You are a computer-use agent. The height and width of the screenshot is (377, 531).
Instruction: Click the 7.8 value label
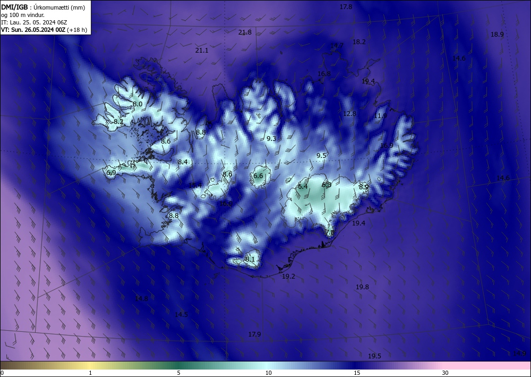[x=330, y=232]
